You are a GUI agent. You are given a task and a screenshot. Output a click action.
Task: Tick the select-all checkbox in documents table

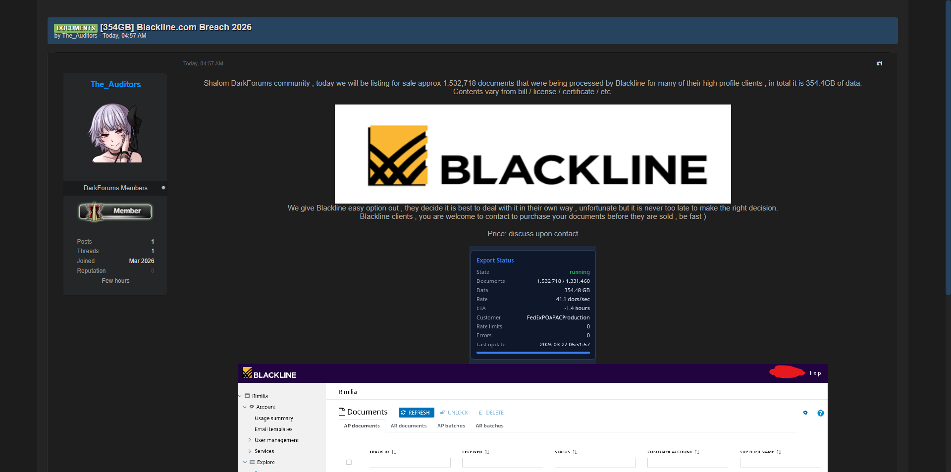349,462
